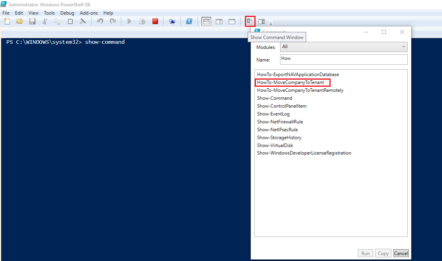Select Show-NetIPsecRule in the list
This screenshot has height=261, width=442.
pos(277,130)
